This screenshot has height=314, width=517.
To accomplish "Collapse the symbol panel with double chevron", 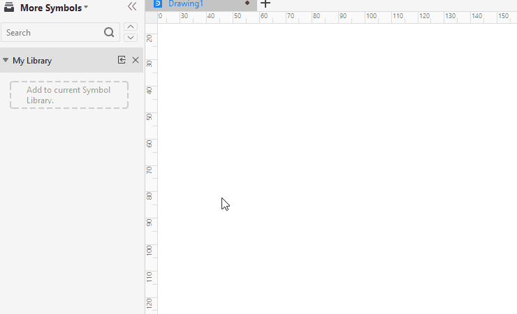I will [x=132, y=6].
